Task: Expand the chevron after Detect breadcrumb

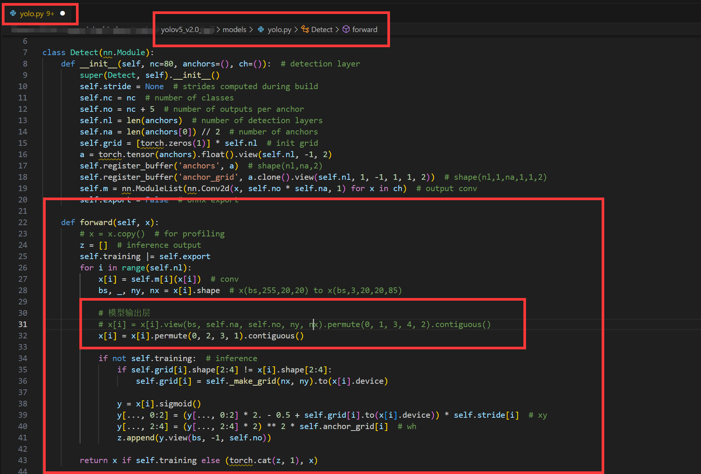Action: coord(337,29)
